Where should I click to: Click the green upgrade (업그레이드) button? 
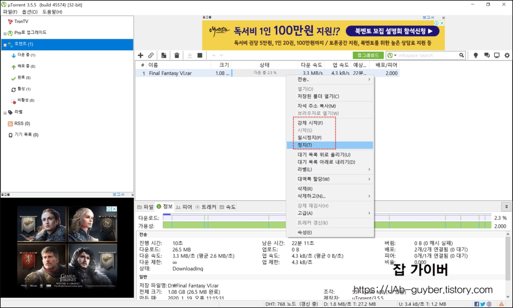point(368,55)
